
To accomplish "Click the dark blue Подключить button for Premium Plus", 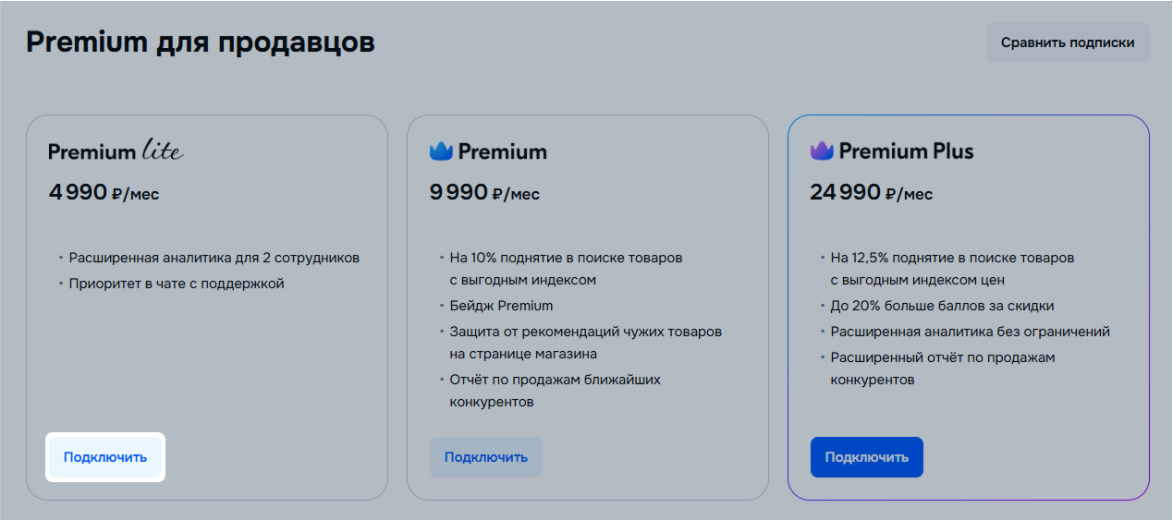I will [x=867, y=457].
